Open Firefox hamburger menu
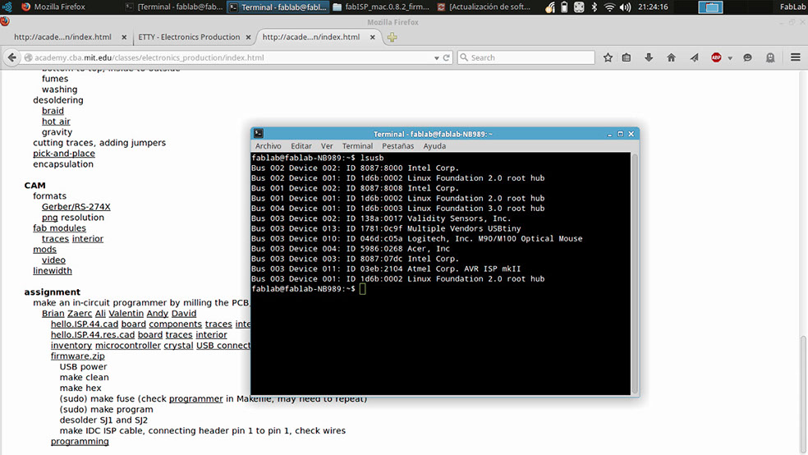 coord(795,57)
